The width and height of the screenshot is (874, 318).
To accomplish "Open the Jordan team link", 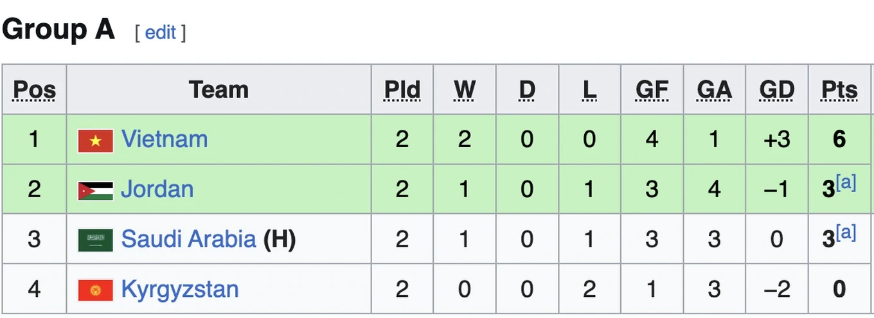I will (x=157, y=190).
